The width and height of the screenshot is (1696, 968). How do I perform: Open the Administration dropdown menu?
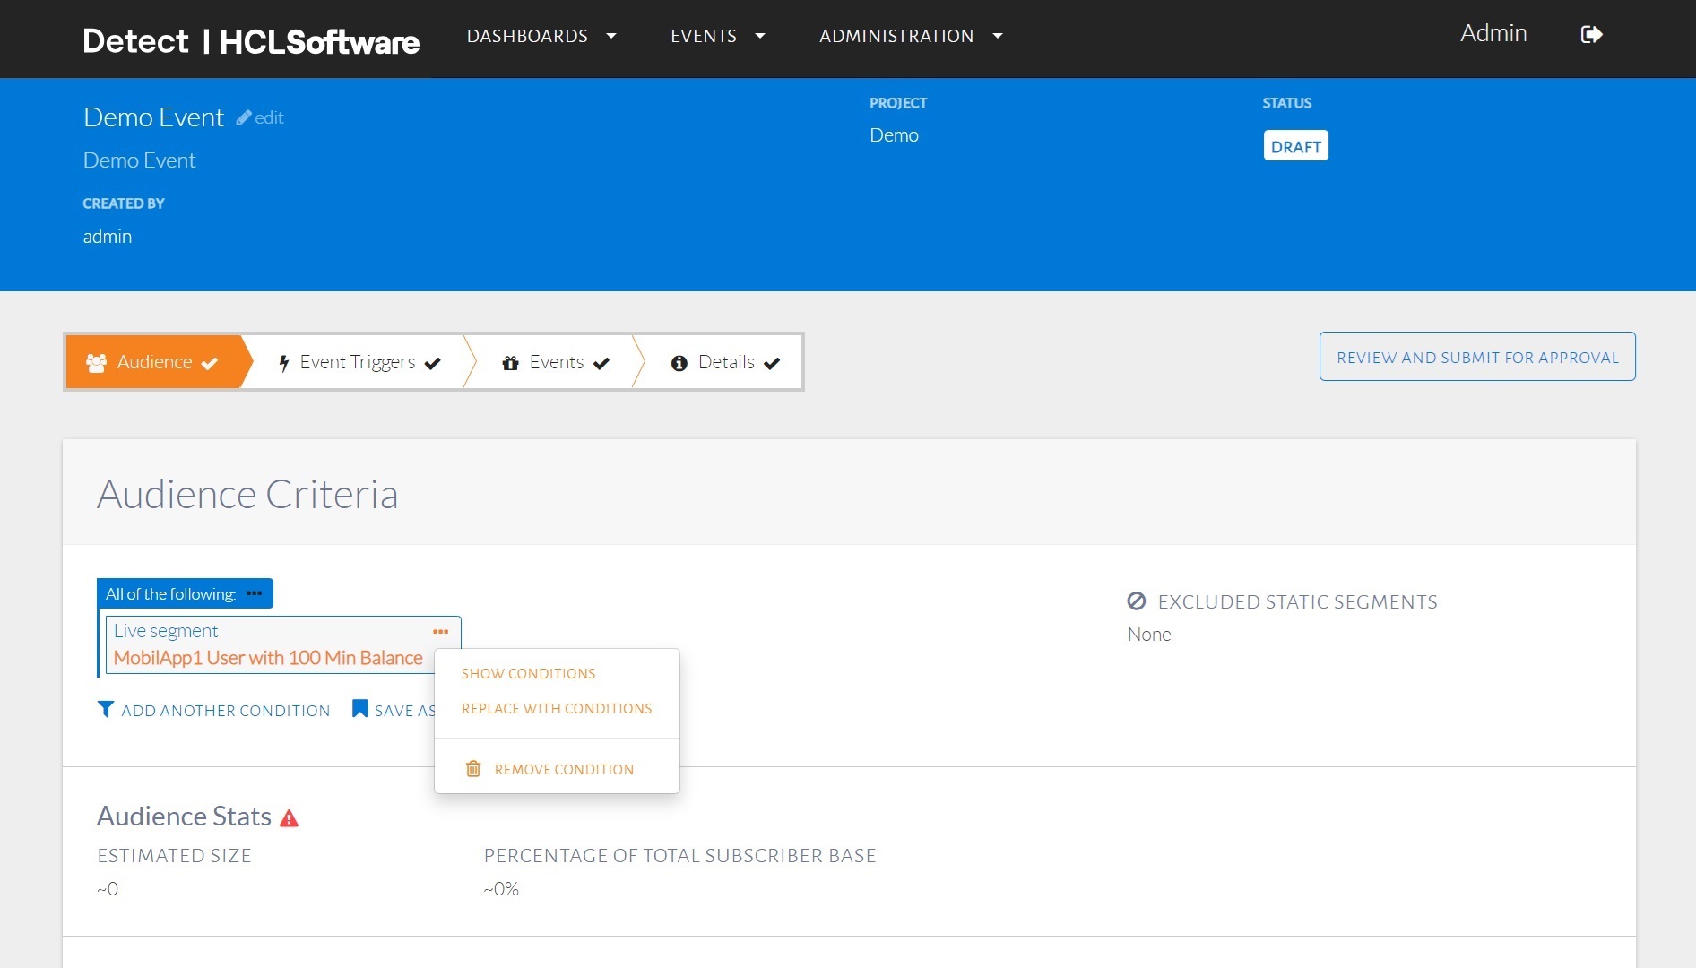tap(910, 36)
